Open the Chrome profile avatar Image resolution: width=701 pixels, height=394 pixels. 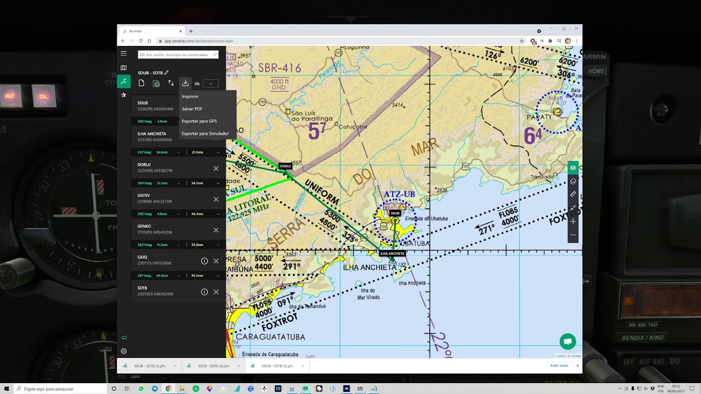pos(568,41)
